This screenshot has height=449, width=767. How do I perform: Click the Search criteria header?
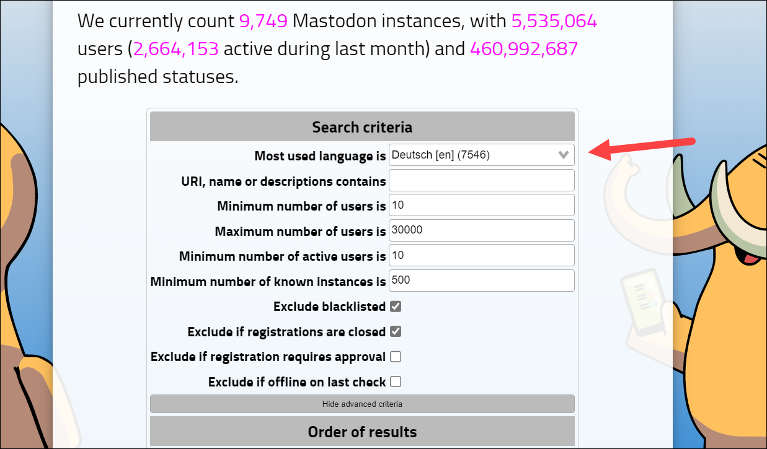pos(362,127)
